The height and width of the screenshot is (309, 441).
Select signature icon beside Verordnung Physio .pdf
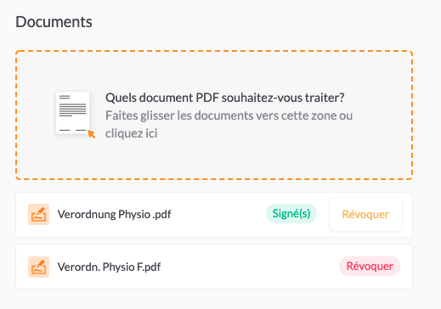click(x=38, y=214)
